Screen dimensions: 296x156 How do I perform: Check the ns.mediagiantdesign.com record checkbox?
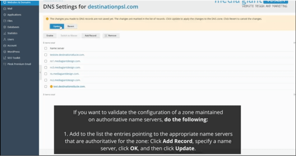click(46, 74)
